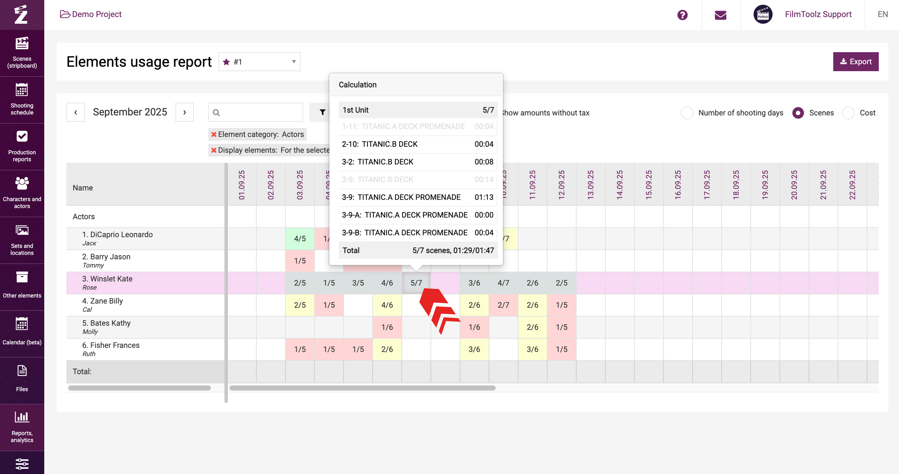Image resolution: width=899 pixels, height=474 pixels.
Task: Click the Export button
Action: [x=855, y=62]
